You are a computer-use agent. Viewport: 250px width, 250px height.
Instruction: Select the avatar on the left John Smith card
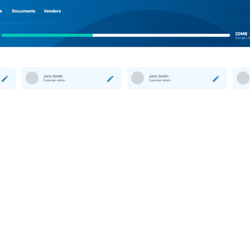[x=32, y=78]
